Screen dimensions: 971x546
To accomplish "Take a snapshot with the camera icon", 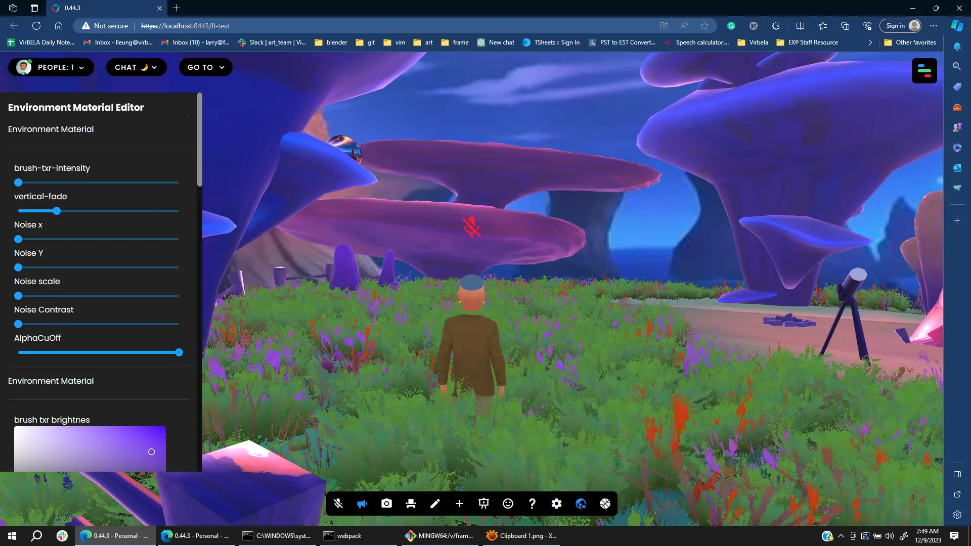I will tap(386, 504).
